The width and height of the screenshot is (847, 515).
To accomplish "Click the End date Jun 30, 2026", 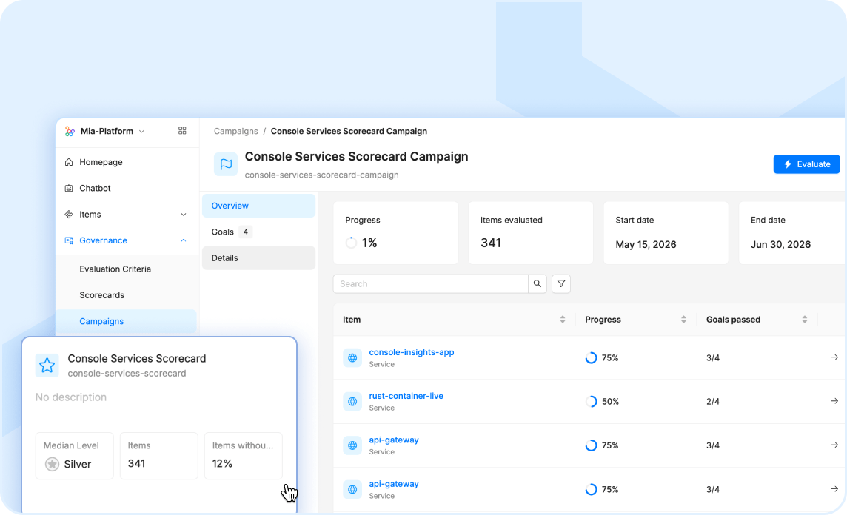I will pyautogui.click(x=780, y=244).
